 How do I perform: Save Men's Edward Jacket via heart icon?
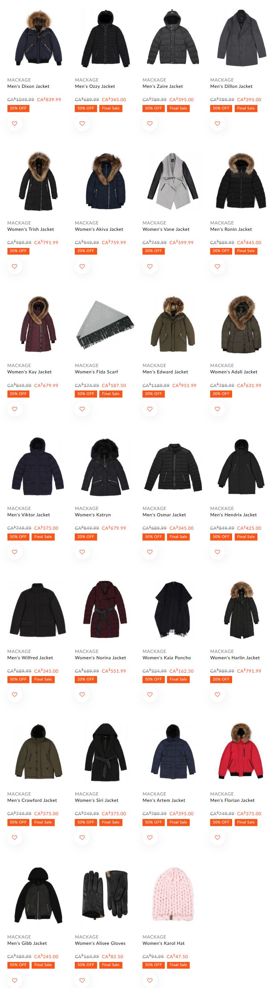pyautogui.click(x=150, y=409)
